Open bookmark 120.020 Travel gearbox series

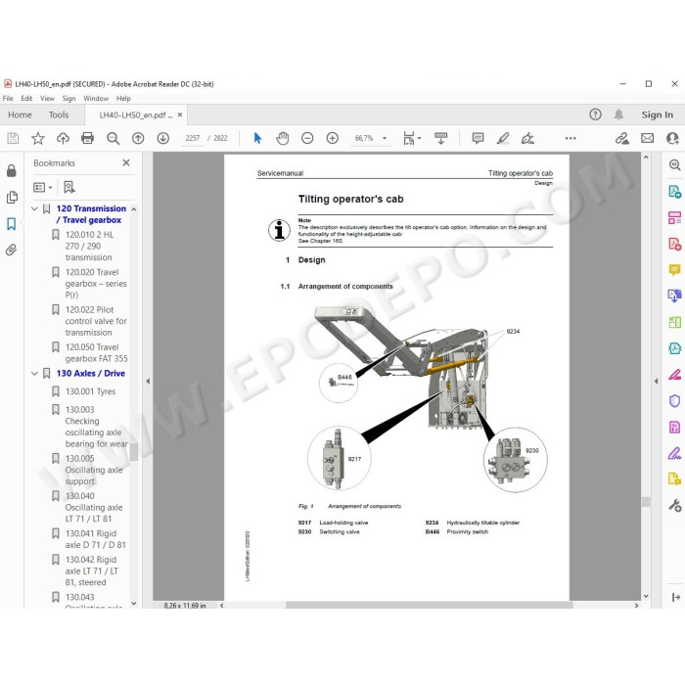point(96,284)
